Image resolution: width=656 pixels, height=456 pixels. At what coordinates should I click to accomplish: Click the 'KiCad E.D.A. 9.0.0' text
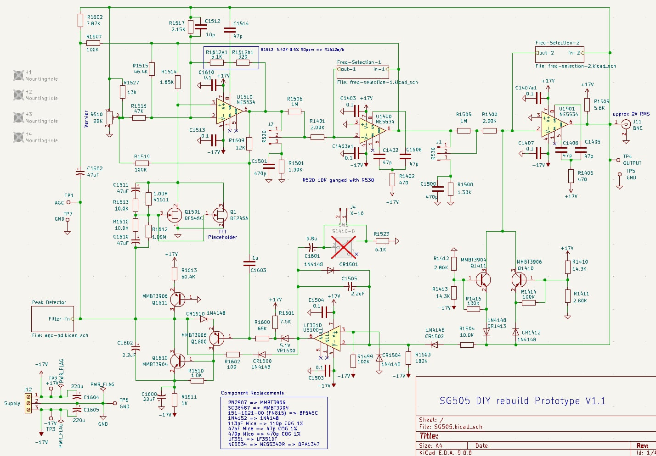coord(446,453)
